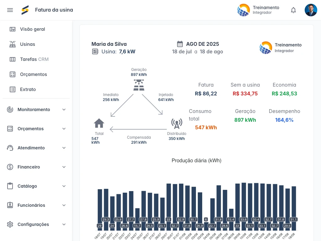The image size is (321, 241).
Task: Open the Orçamentos shortcut link
Action: (34, 74)
